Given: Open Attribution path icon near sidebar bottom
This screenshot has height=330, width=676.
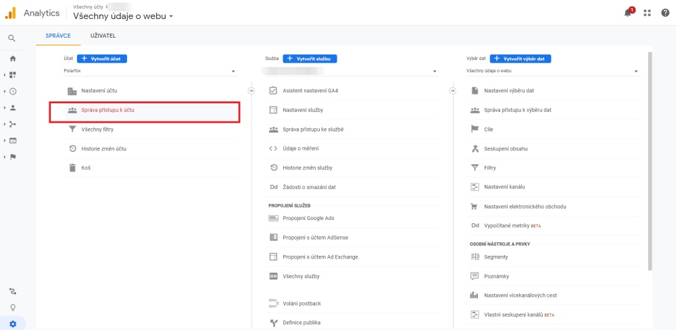Looking at the screenshot, I should pos(12,292).
